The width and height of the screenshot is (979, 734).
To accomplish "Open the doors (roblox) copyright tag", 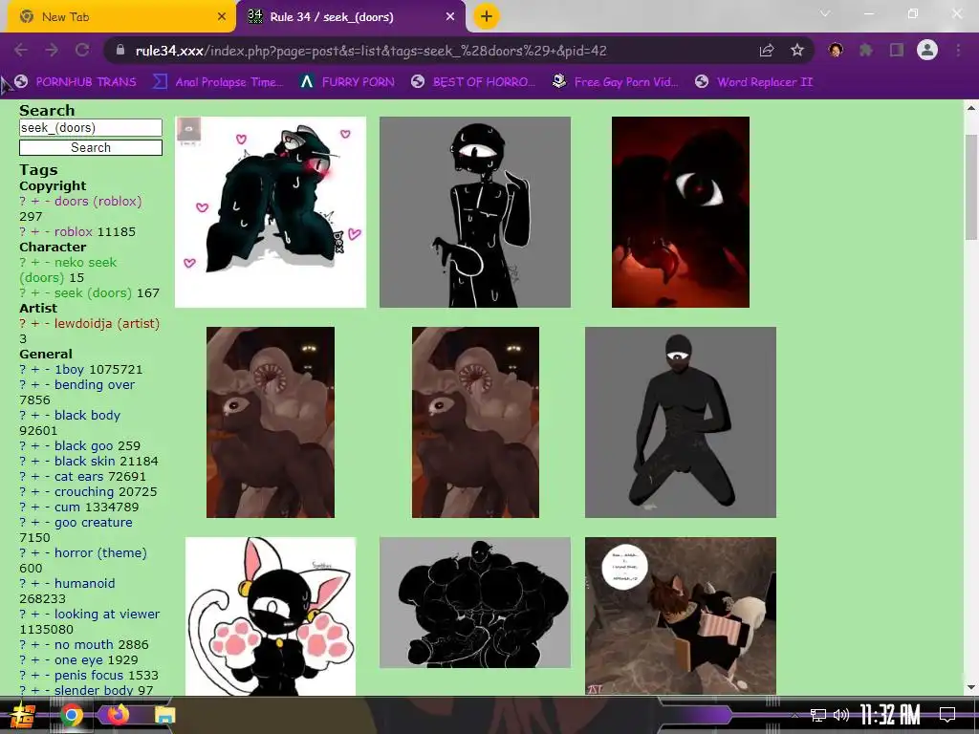I will 98,201.
